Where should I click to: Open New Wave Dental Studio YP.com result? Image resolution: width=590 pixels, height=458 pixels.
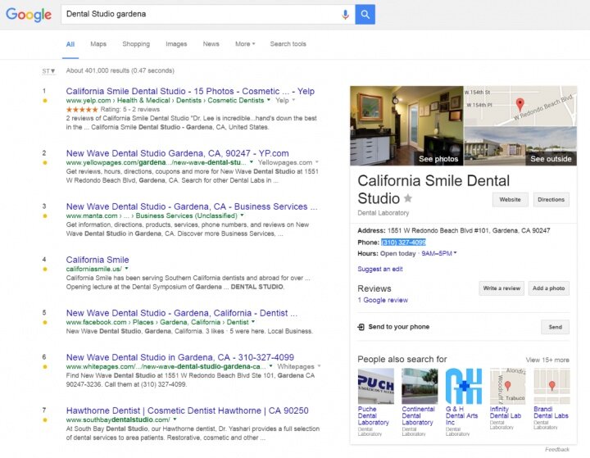tap(178, 153)
